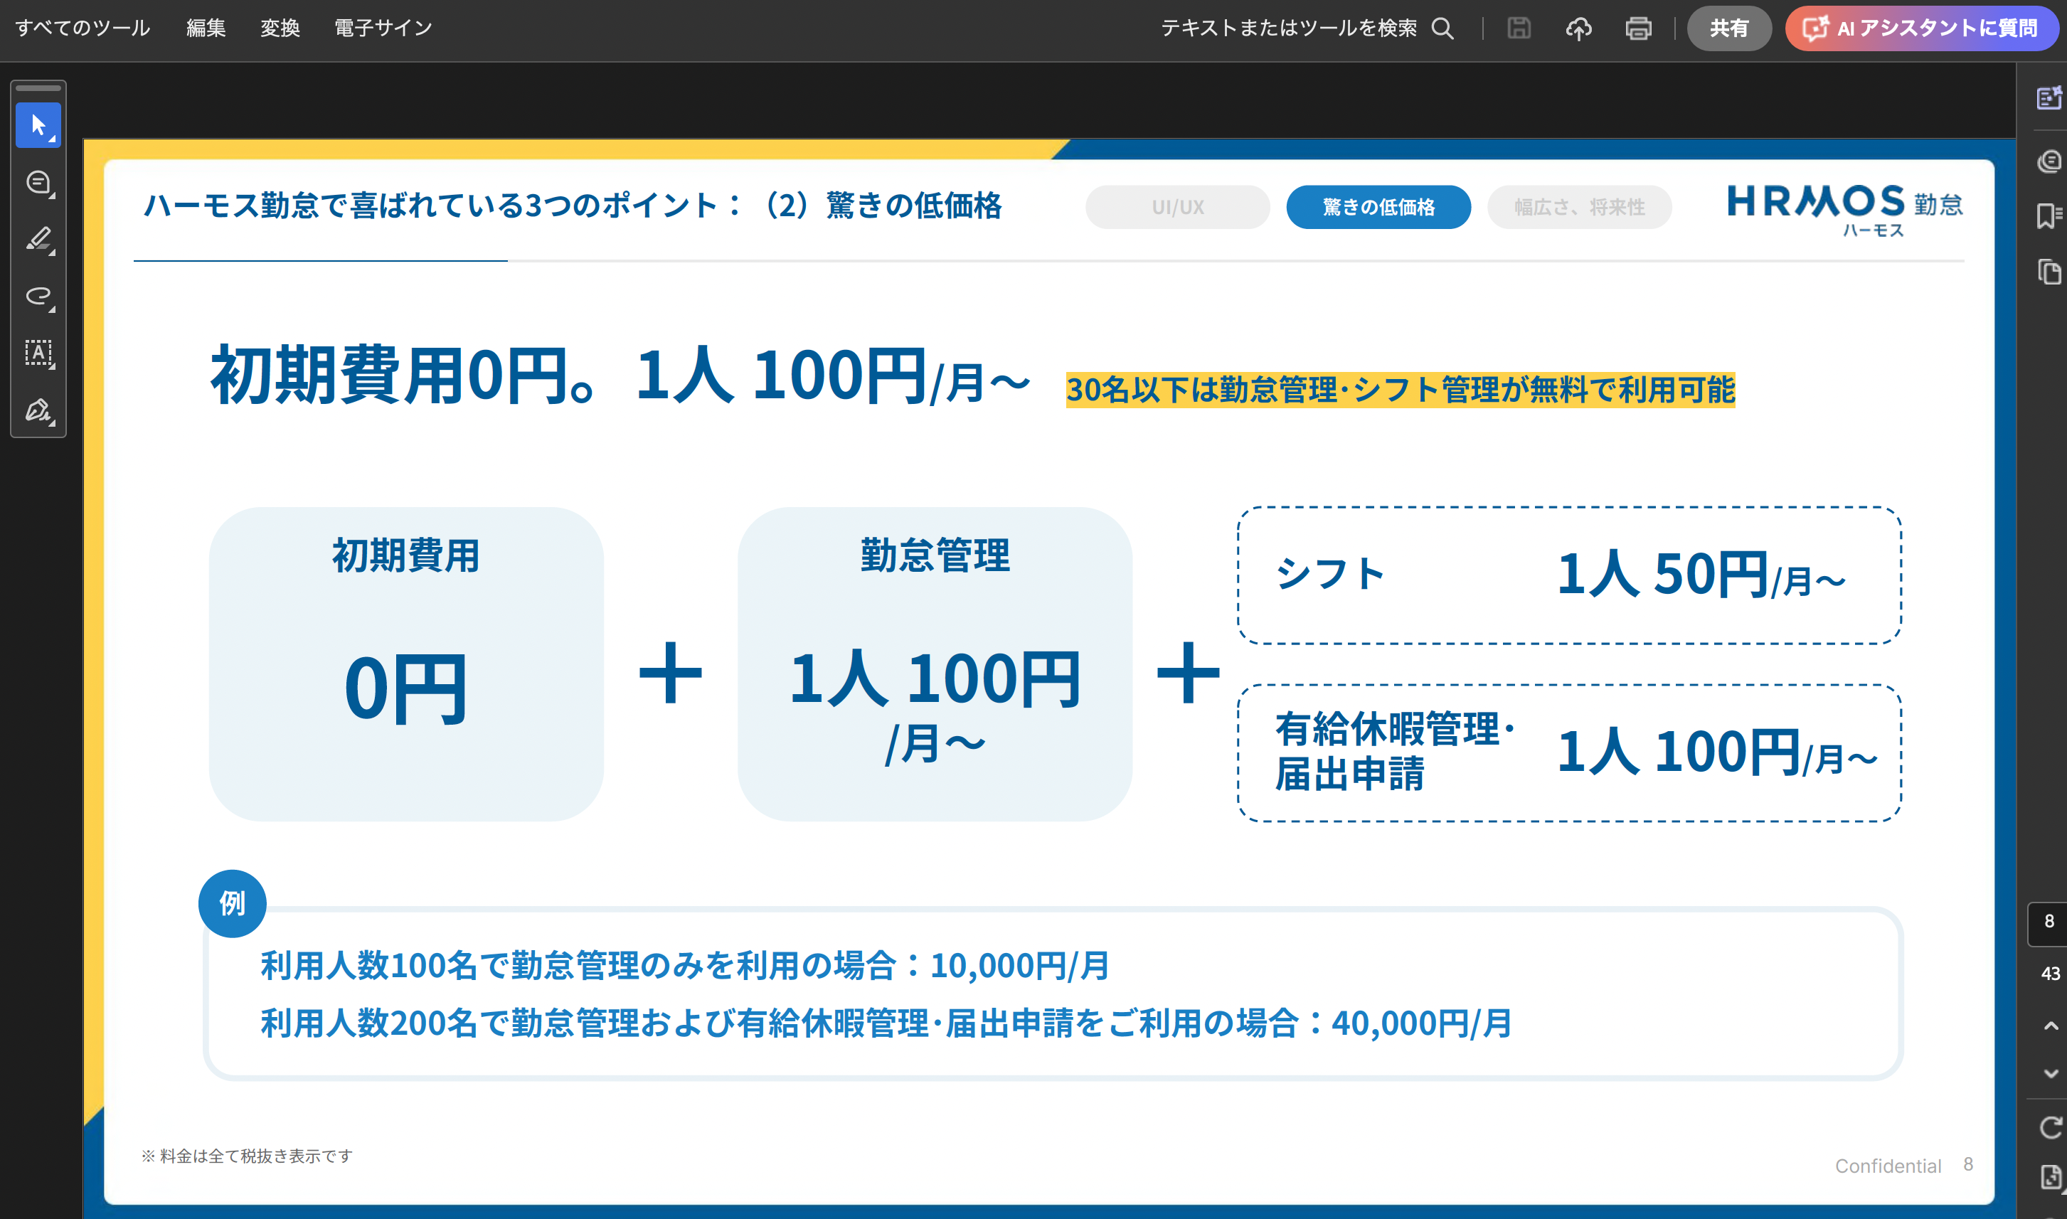Open the fill and sign pen tool
This screenshot has width=2067, height=1219.
pyautogui.click(x=38, y=410)
